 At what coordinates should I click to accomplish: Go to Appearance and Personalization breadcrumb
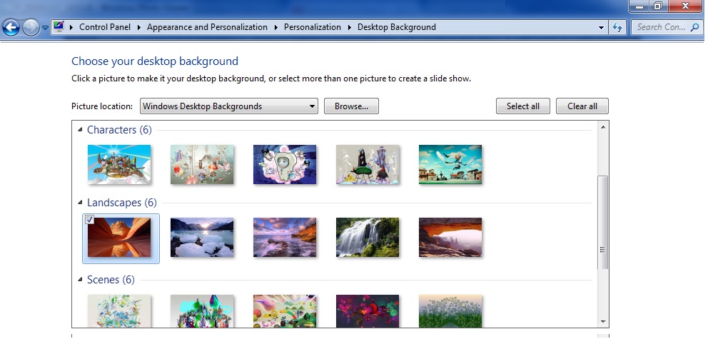(207, 27)
